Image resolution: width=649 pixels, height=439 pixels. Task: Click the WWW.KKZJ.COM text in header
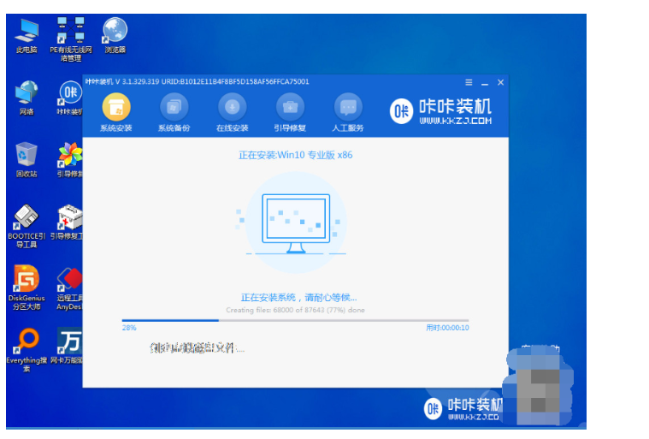(455, 121)
